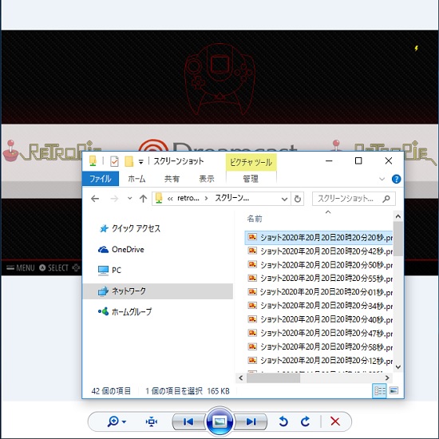Click the スクリーン... breadcrumb in address bar
The height and width of the screenshot is (439, 439).
(231, 198)
